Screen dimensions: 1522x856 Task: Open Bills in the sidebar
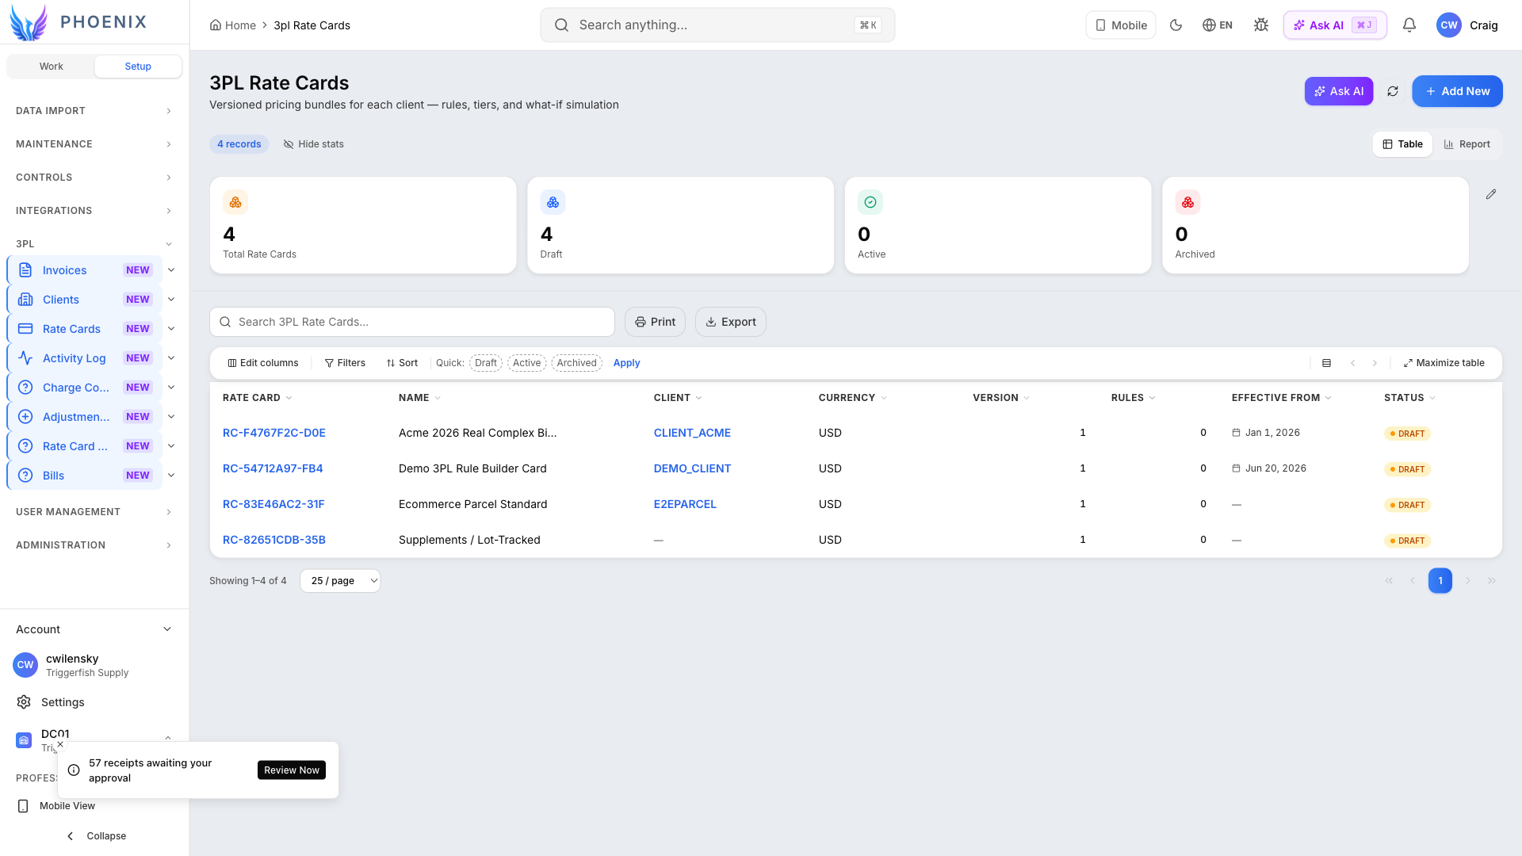click(x=85, y=476)
